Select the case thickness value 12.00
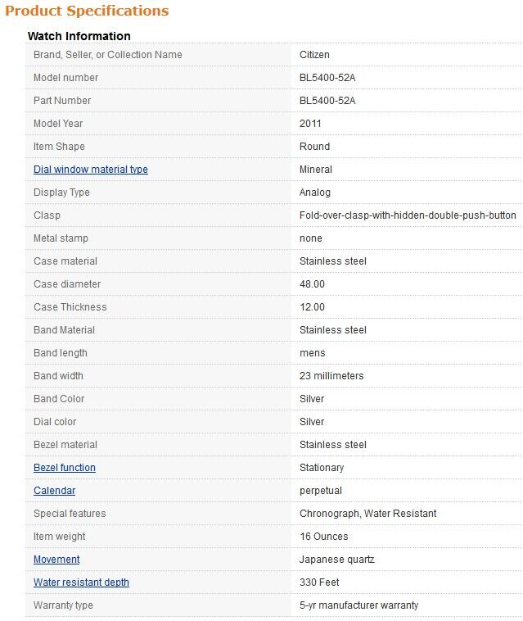The image size is (523, 621). click(312, 307)
